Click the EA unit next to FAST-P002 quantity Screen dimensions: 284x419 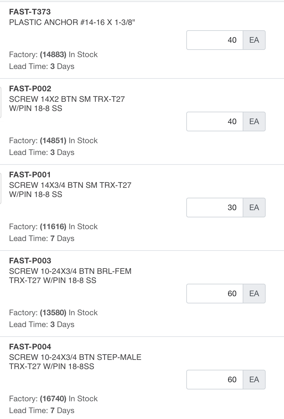254,121
